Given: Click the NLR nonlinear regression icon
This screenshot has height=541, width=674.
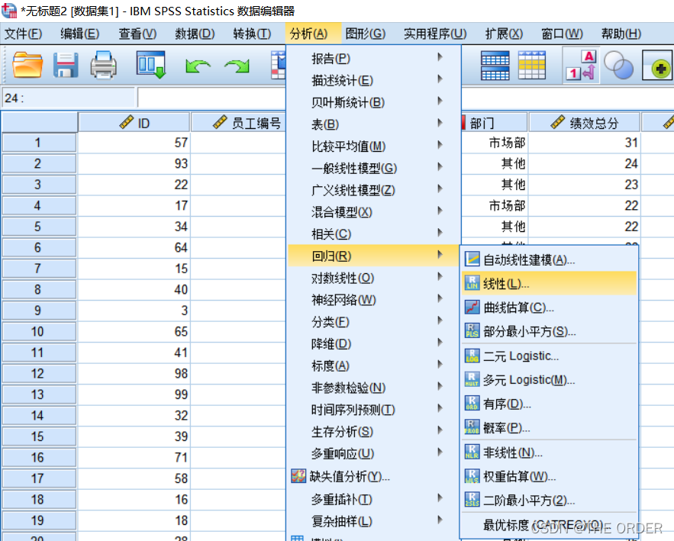Looking at the screenshot, I should pos(472,452).
